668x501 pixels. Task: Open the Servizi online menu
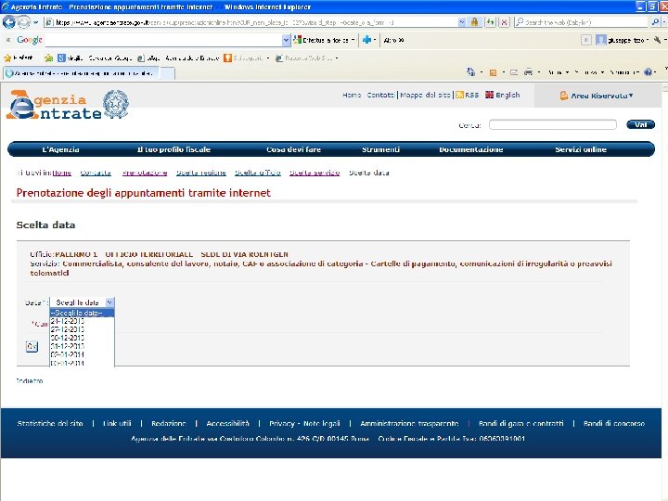click(581, 149)
